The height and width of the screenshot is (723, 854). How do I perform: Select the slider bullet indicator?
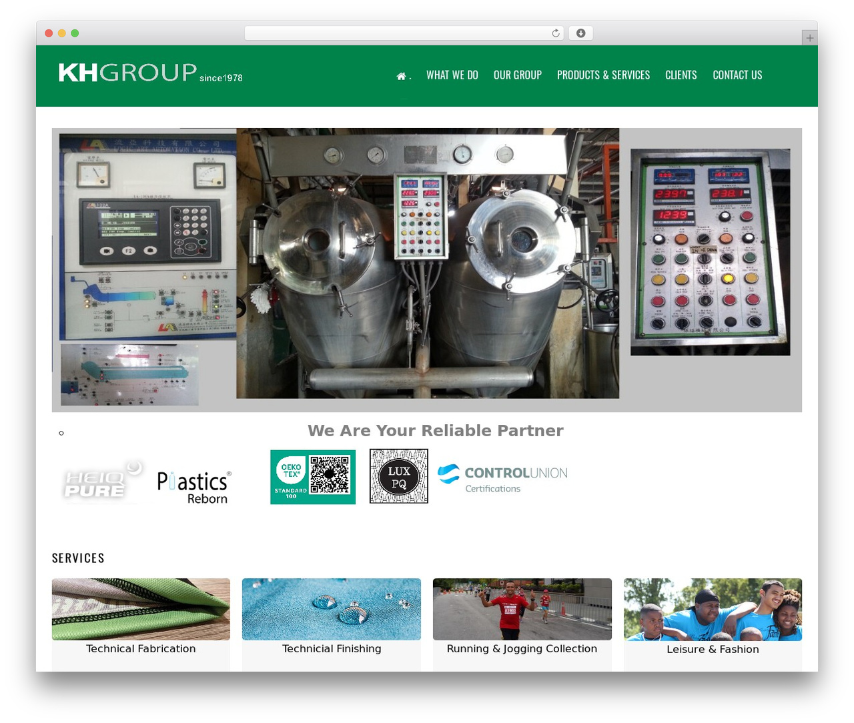61,434
